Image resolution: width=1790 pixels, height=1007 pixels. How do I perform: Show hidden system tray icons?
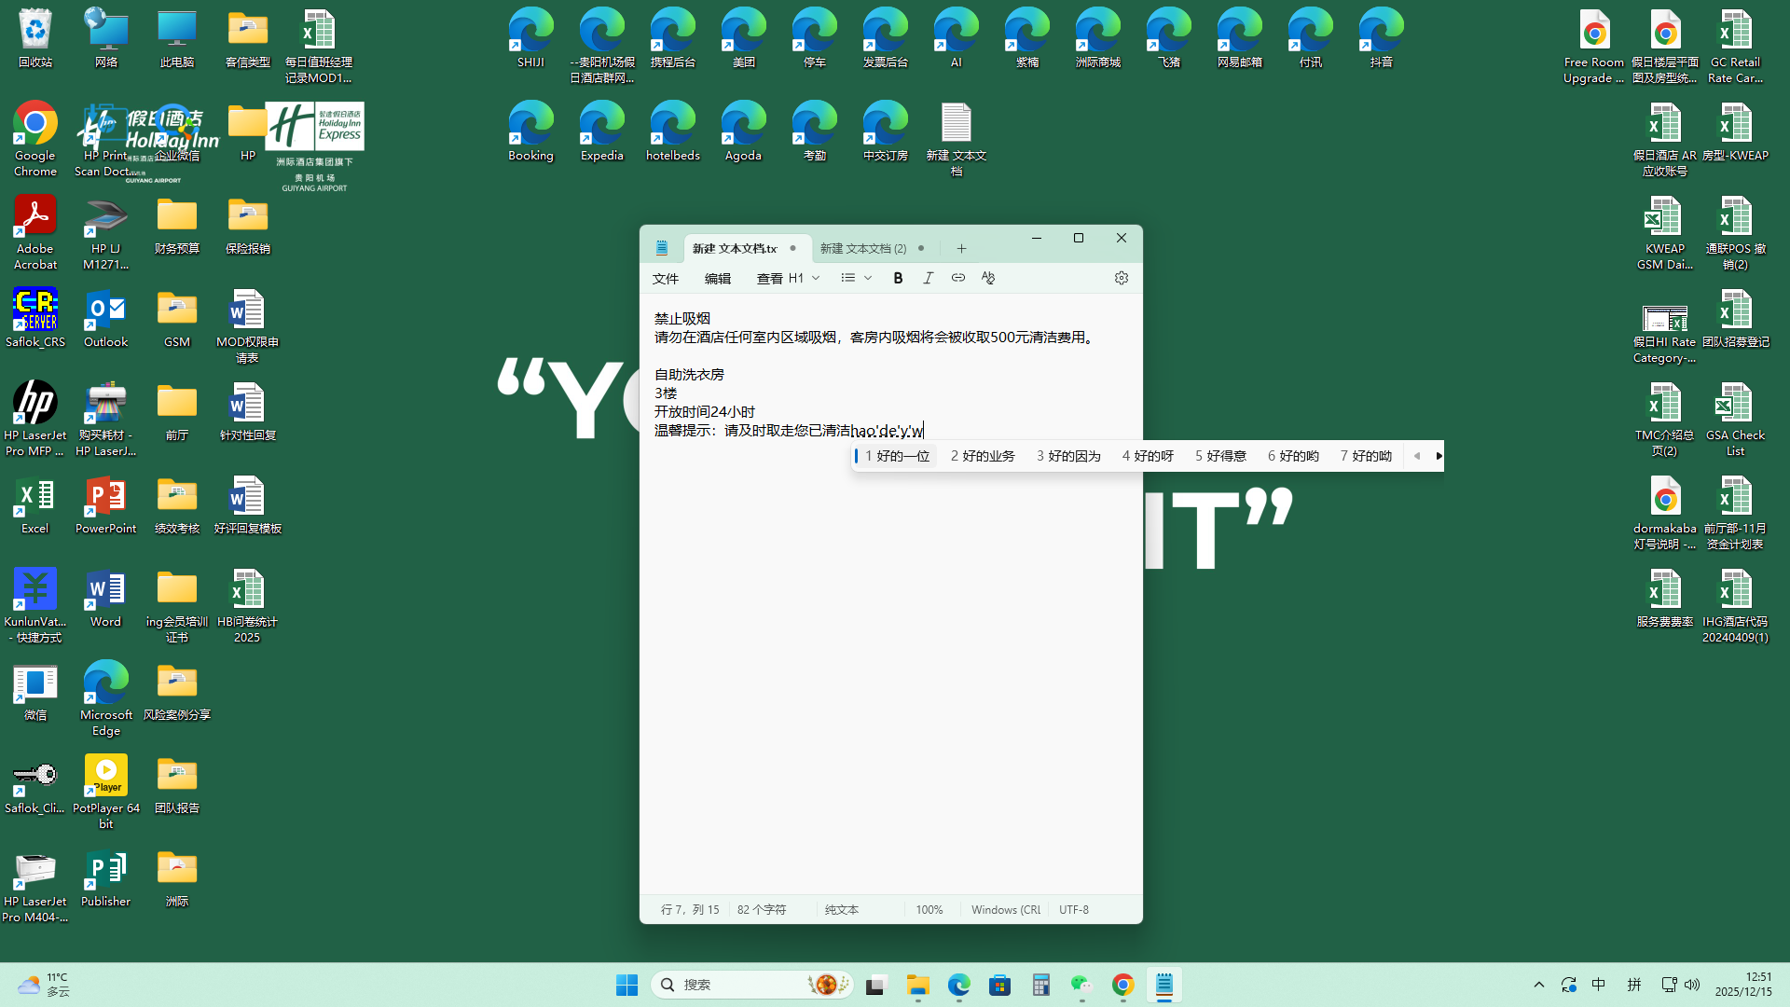(x=1539, y=985)
